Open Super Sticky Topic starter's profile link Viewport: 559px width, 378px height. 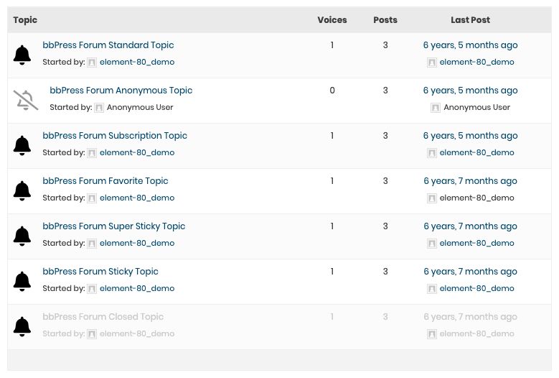click(137, 244)
